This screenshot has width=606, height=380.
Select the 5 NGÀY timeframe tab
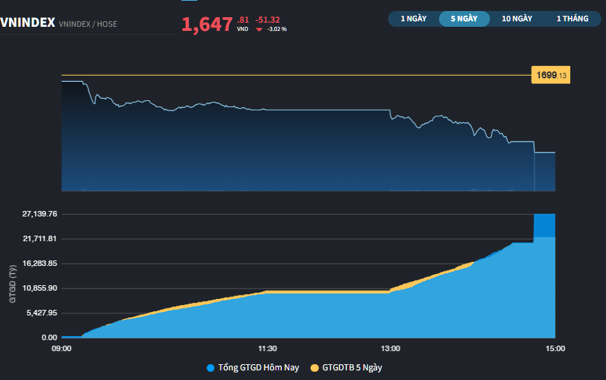(464, 19)
